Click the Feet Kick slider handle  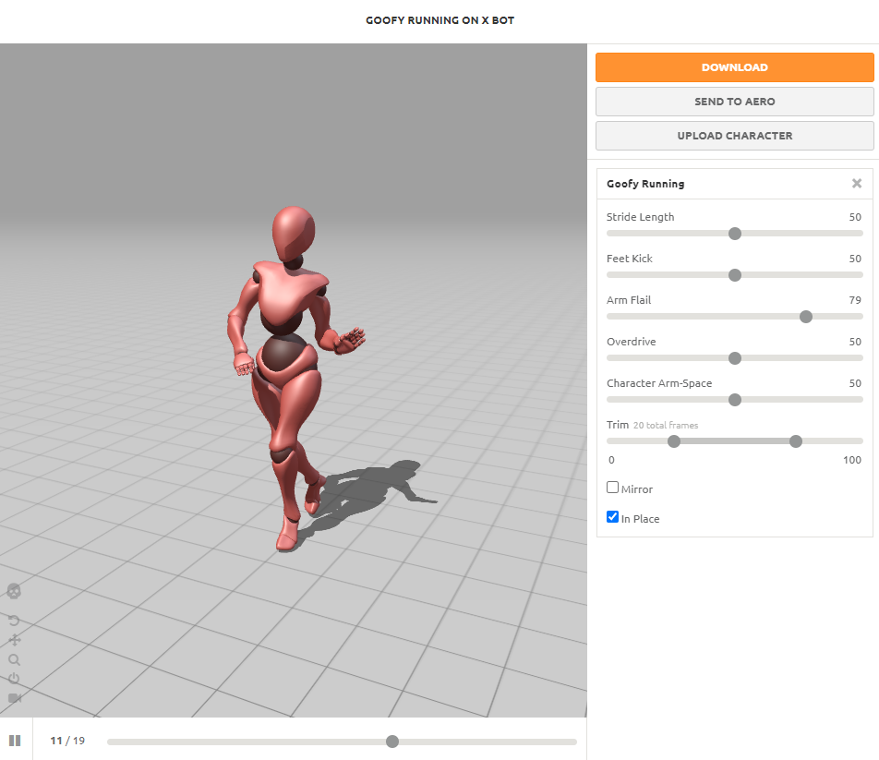click(734, 274)
